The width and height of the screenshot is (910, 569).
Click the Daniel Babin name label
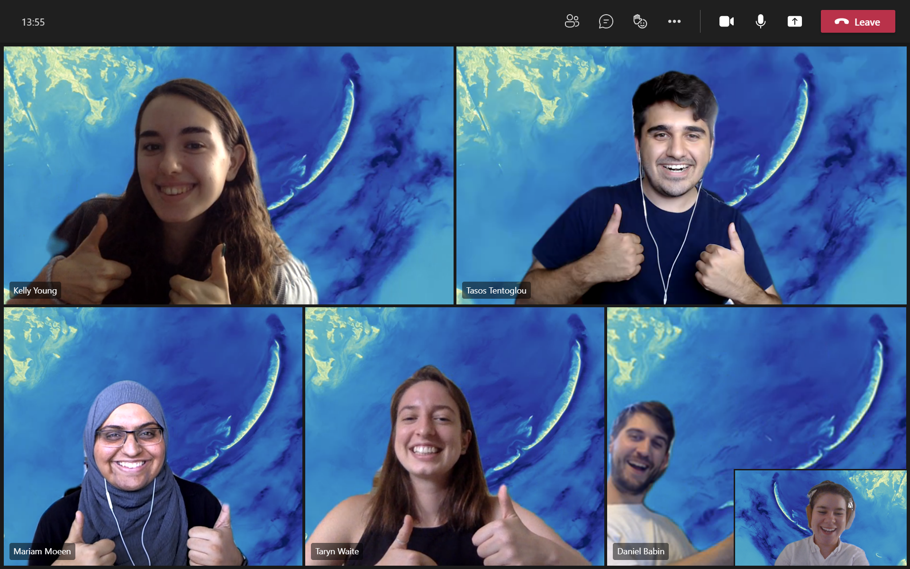(x=641, y=551)
